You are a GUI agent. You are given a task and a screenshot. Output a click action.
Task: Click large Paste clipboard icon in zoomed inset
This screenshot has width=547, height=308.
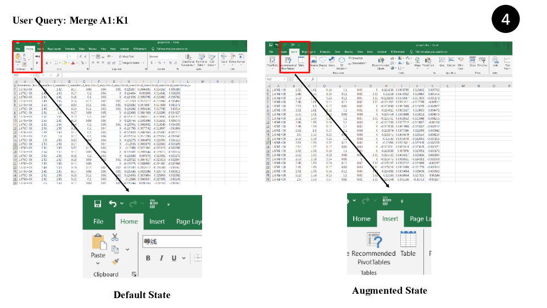(99, 242)
